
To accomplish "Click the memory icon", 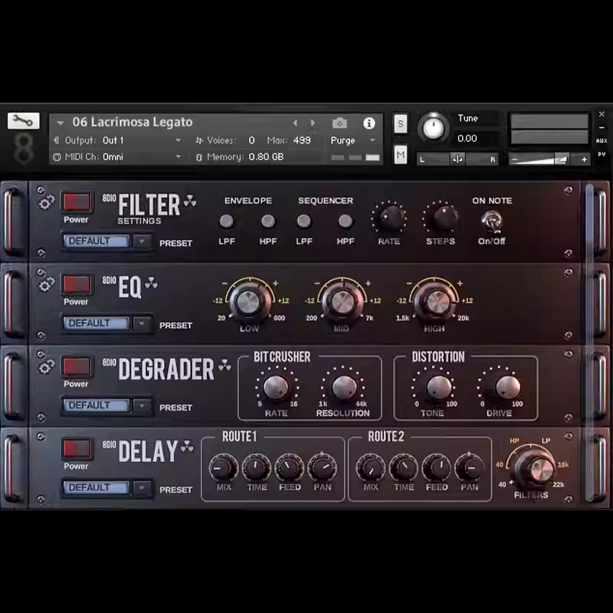I will 199,157.
